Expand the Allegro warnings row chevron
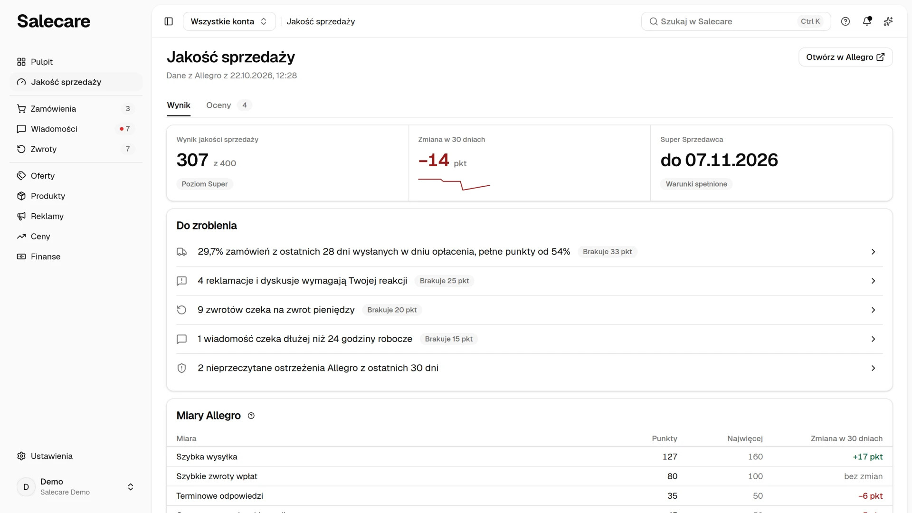 coord(873,368)
